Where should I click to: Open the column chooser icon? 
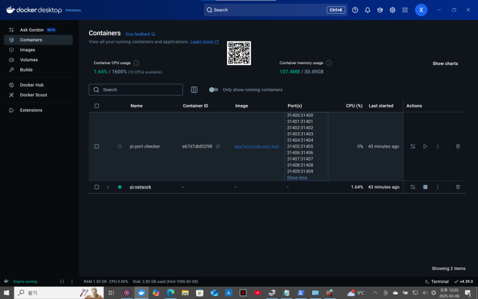pyautogui.click(x=194, y=90)
